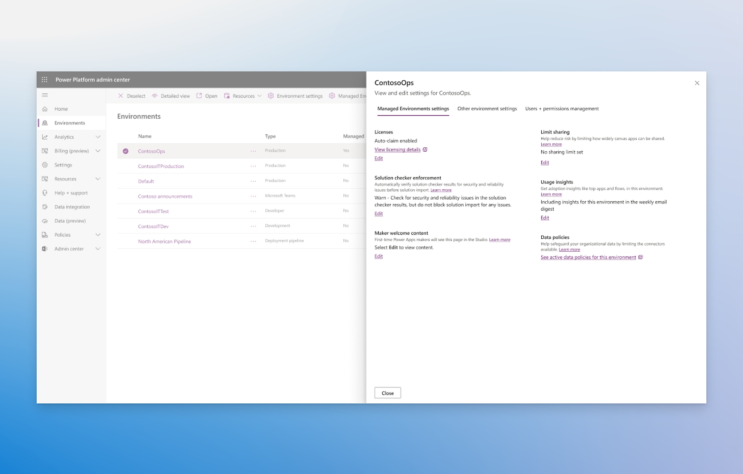Sort by the Name column header
Image resolution: width=743 pixels, height=474 pixels.
click(x=145, y=136)
